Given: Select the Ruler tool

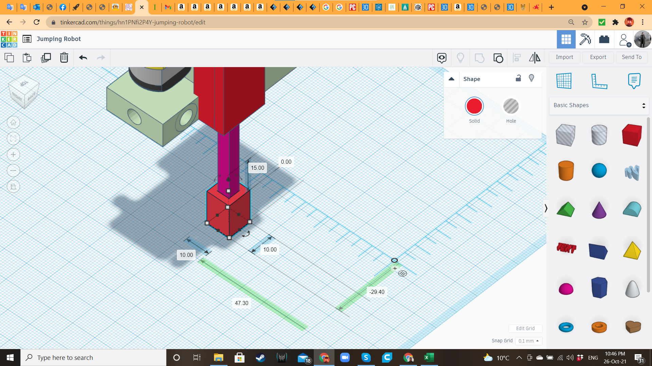Looking at the screenshot, I should [599, 81].
